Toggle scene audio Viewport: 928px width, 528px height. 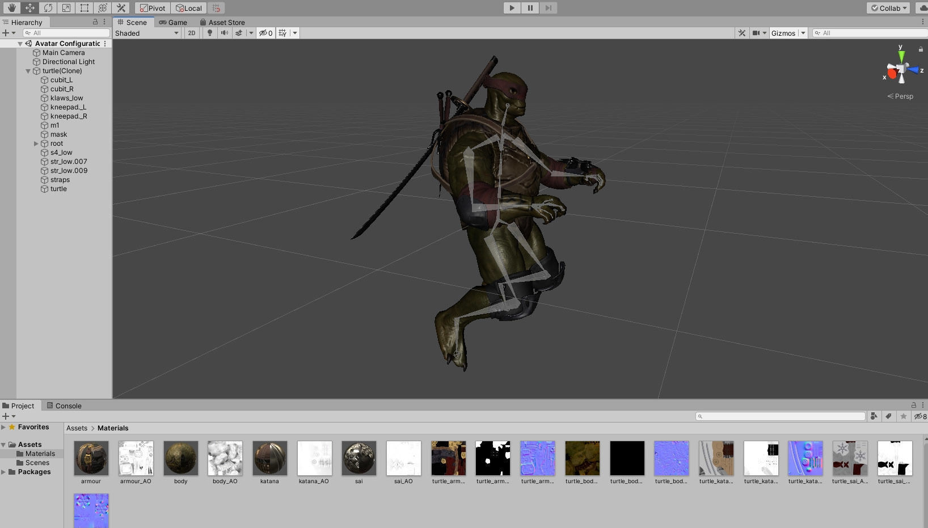[x=225, y=33]
